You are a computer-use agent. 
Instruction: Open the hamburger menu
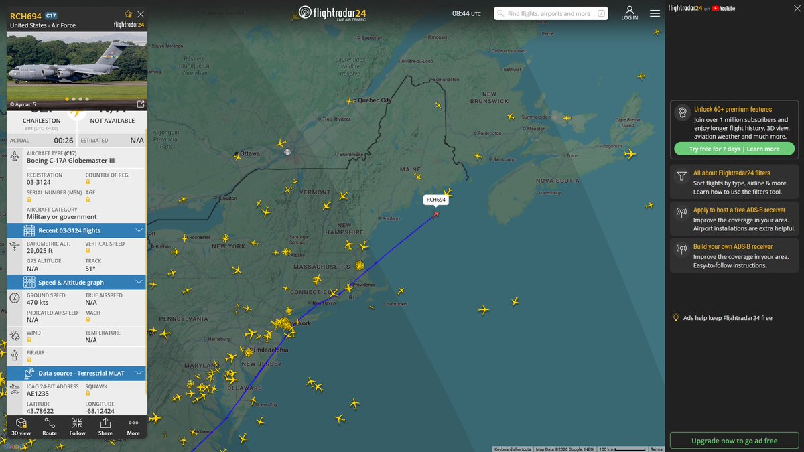[x=655, y=13]
